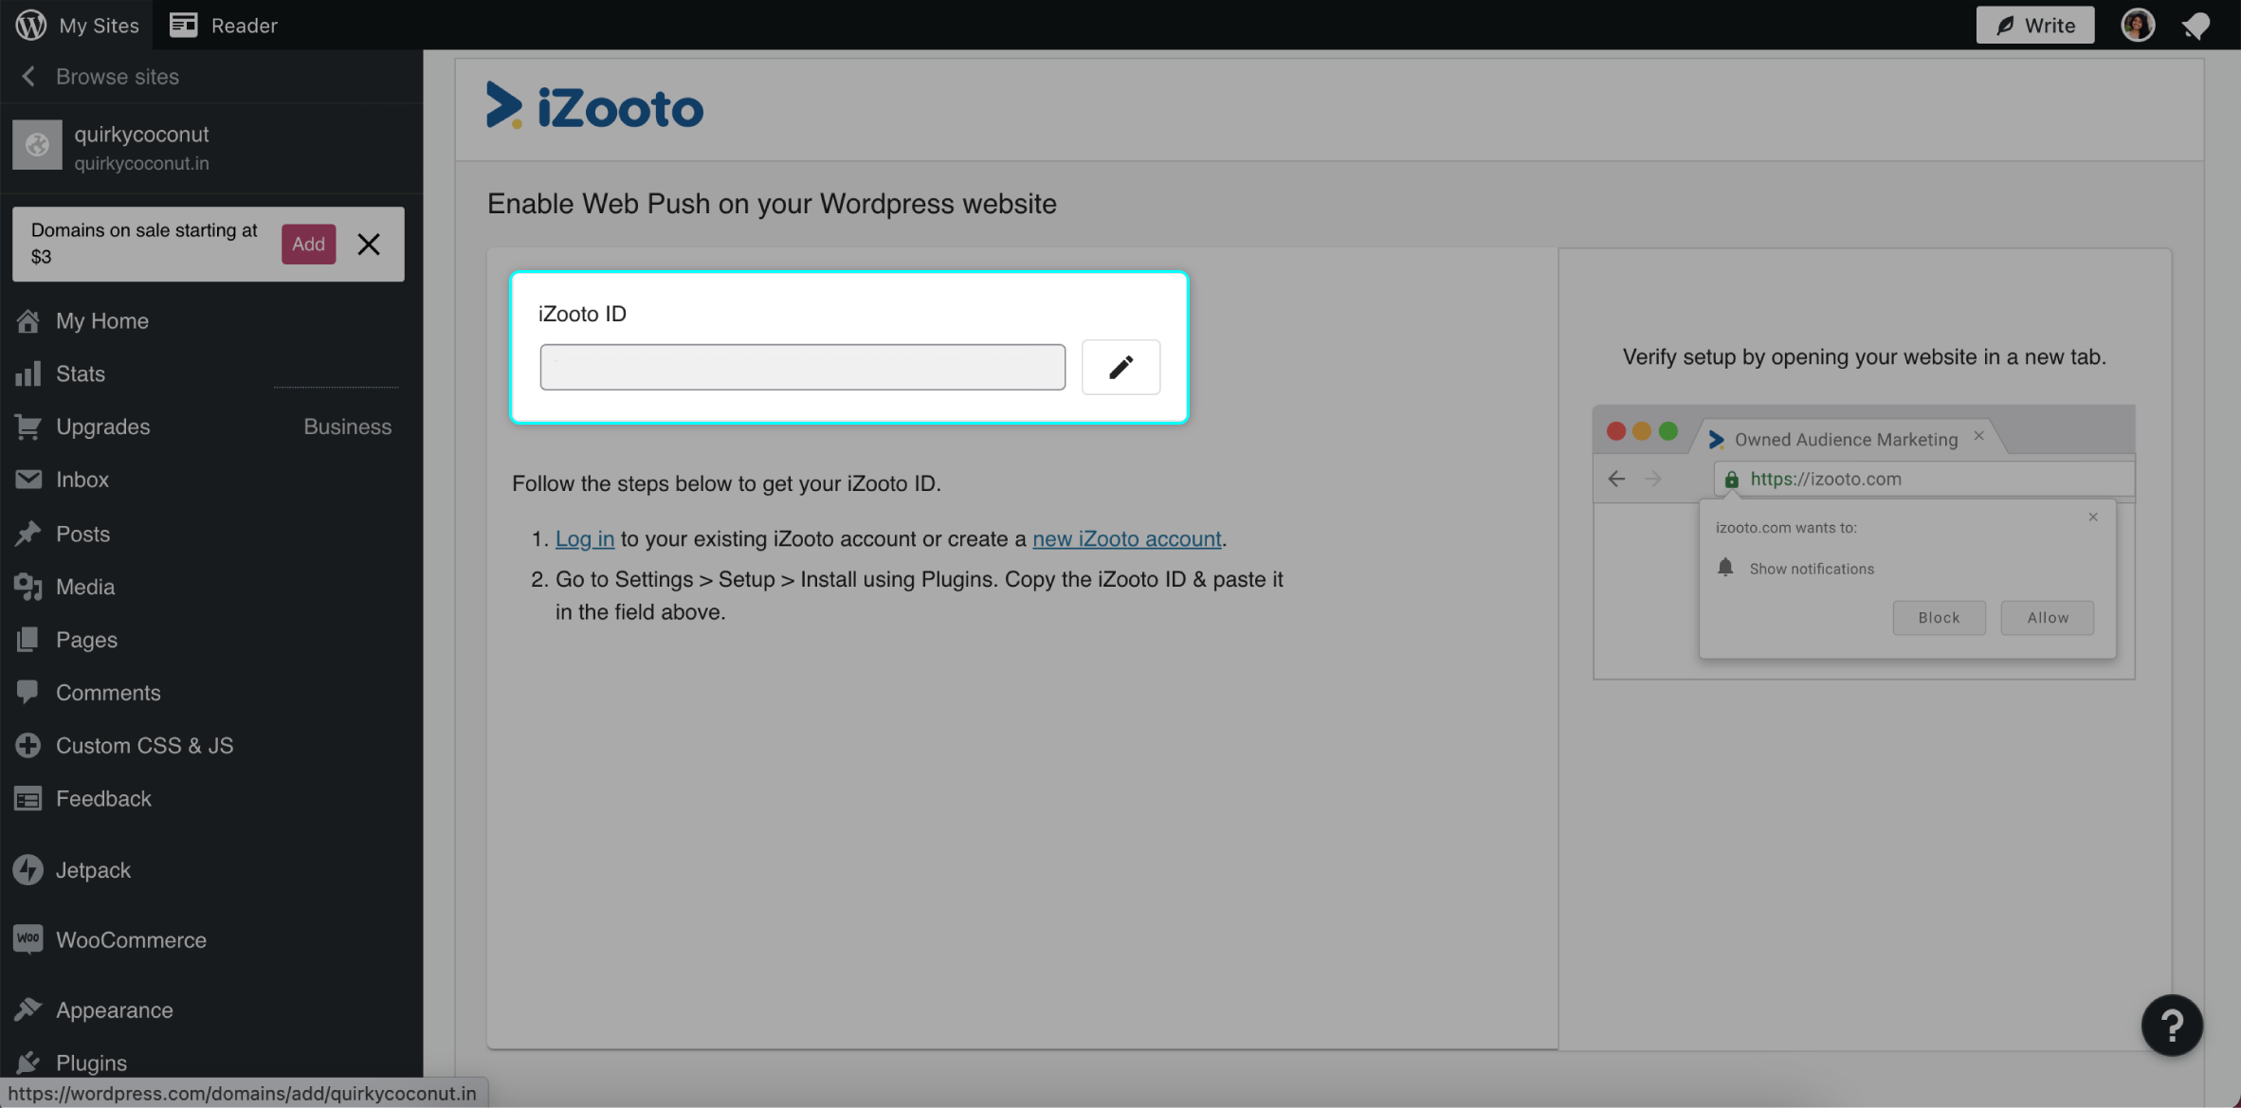2241x1108 pixels.
Task: Click the Appearance brush icon
Action: tap(27, 1010)
